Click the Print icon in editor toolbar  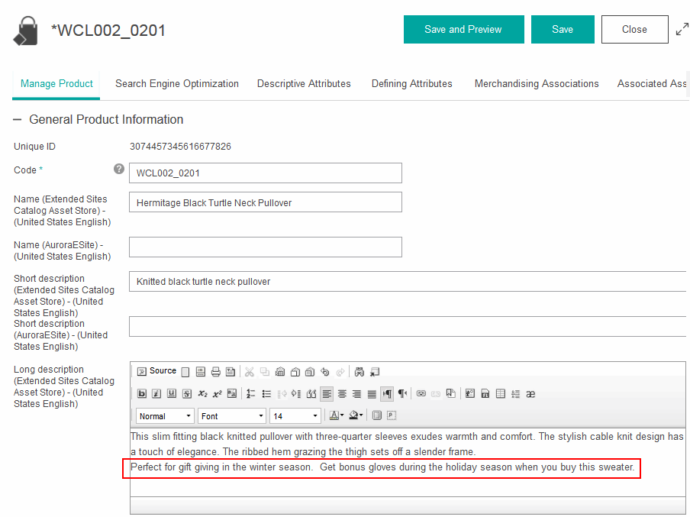click(215, 372)
